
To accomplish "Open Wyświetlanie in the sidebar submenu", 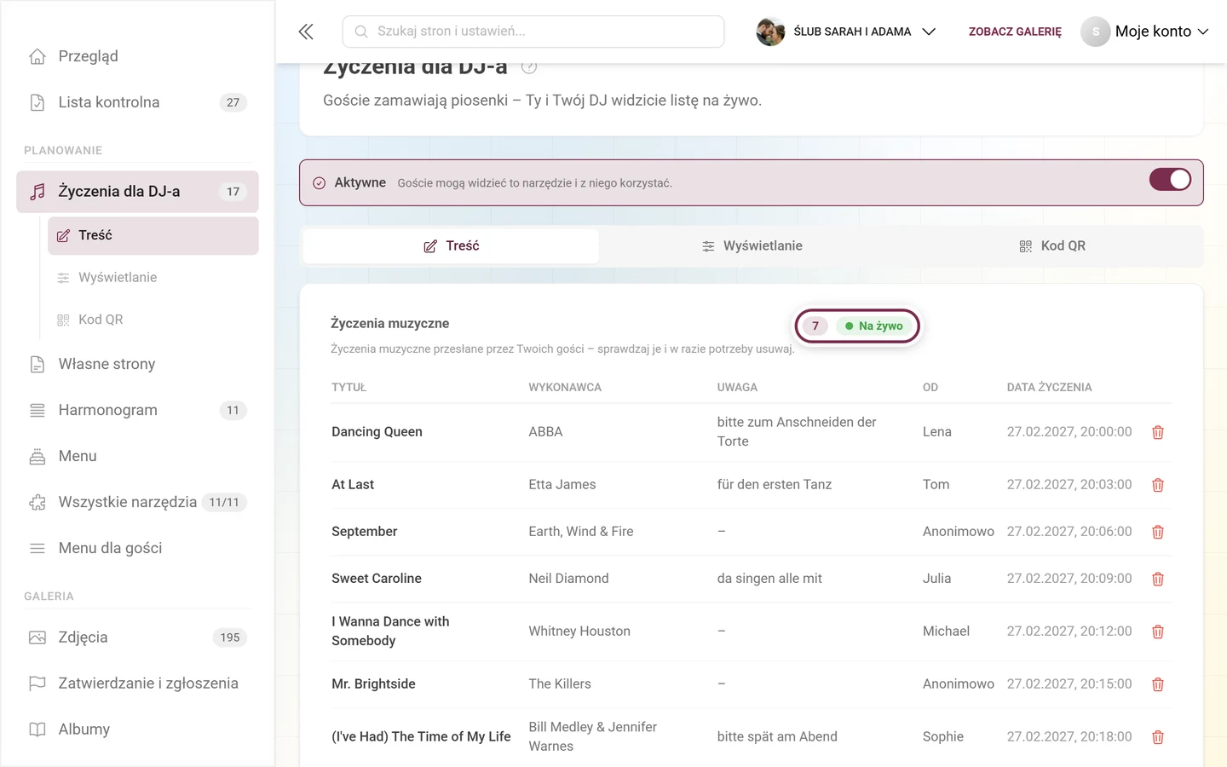I will coord(153,277).
